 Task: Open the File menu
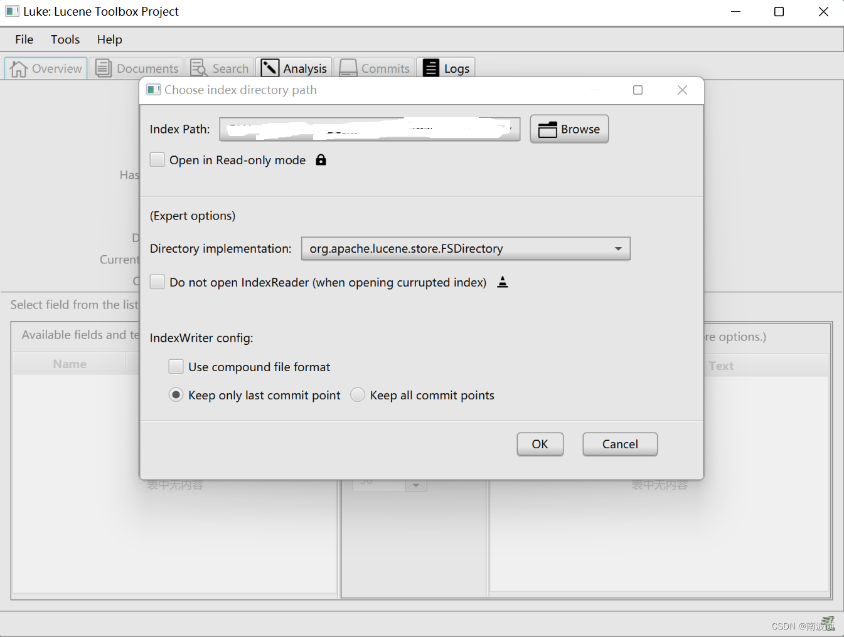tap(24, 39)
